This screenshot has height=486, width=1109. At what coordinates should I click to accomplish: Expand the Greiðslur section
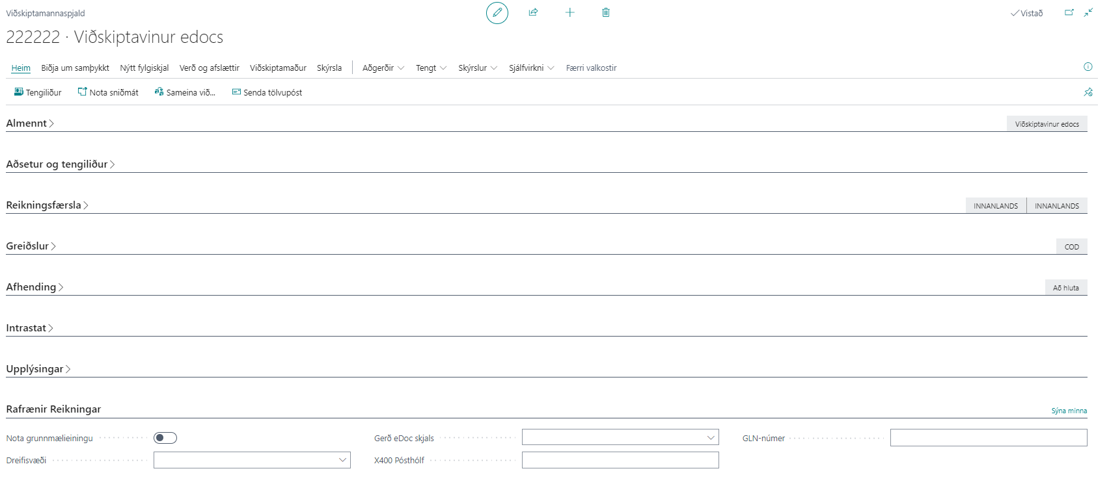pyautogui.click(x=31, y=246)
